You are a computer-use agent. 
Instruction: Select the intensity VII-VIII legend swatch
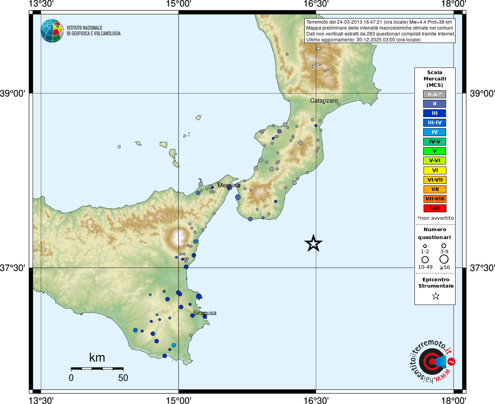pyautogui.click(x=435, y=199)
